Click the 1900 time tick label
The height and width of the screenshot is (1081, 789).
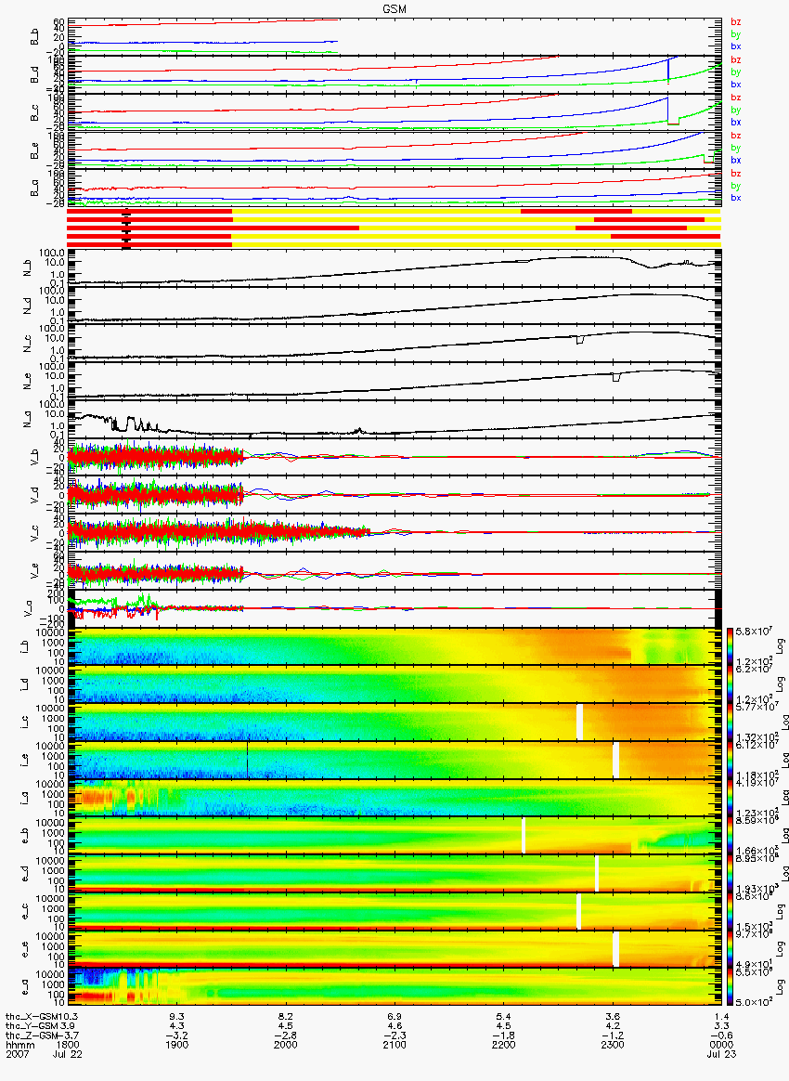177,1045
